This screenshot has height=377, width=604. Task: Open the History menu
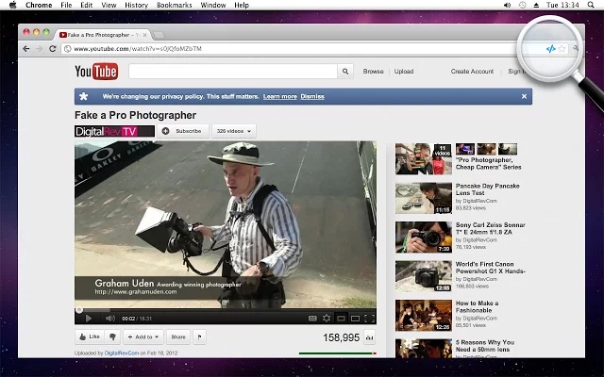pos(136,5)
